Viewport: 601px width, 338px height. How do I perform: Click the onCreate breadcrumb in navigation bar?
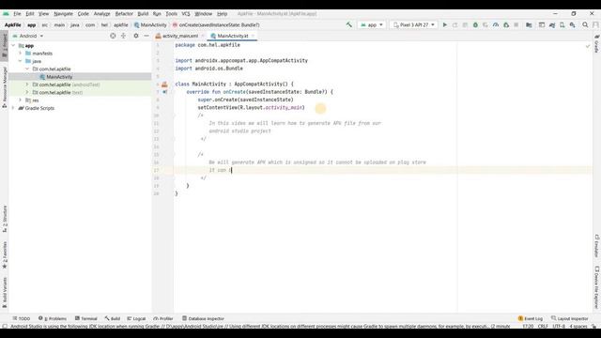[216, 25]
